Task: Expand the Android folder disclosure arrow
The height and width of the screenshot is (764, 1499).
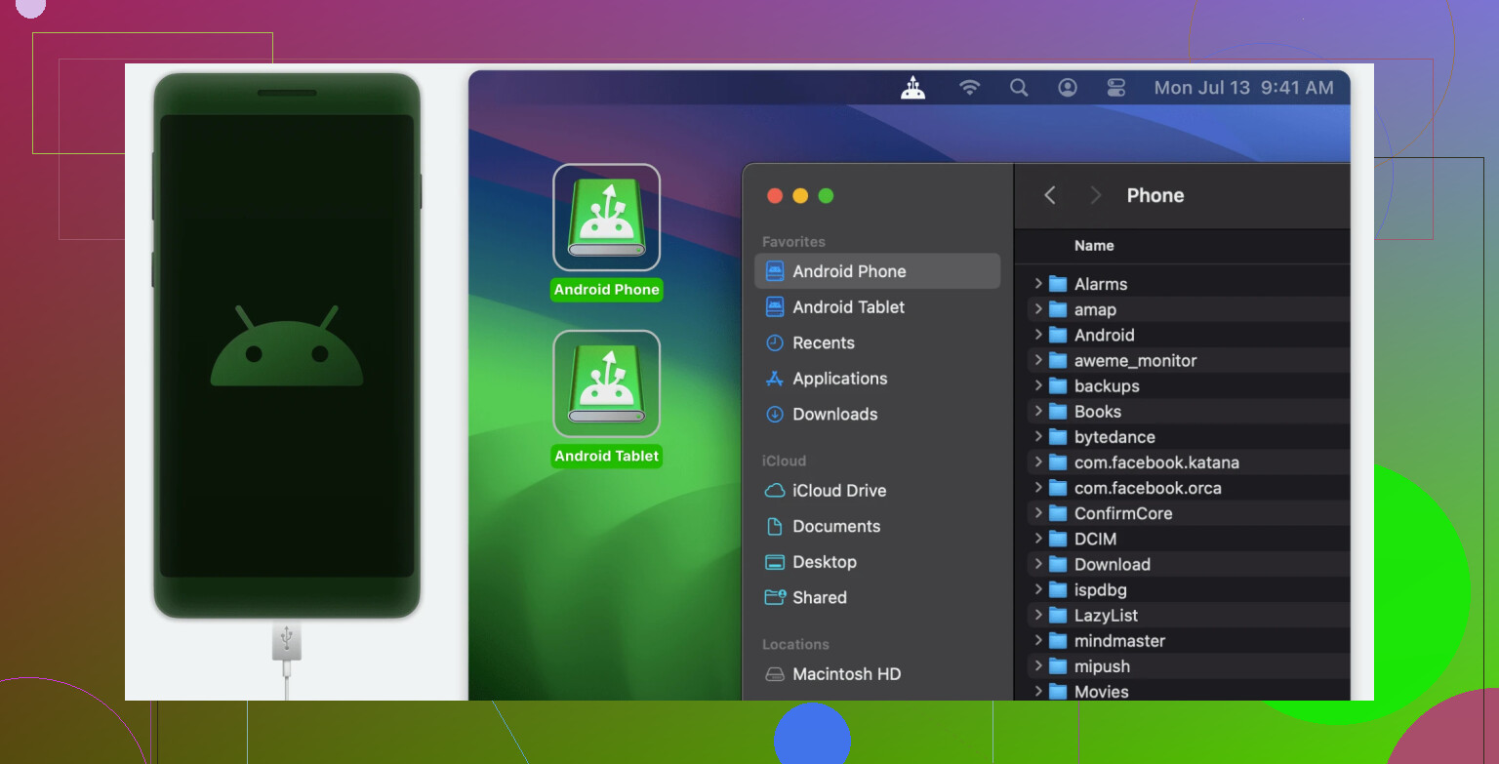Action: 1038,335
